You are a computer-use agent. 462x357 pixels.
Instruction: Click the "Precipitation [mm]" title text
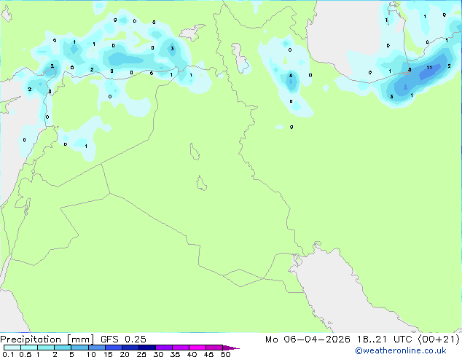pos(47,340)
